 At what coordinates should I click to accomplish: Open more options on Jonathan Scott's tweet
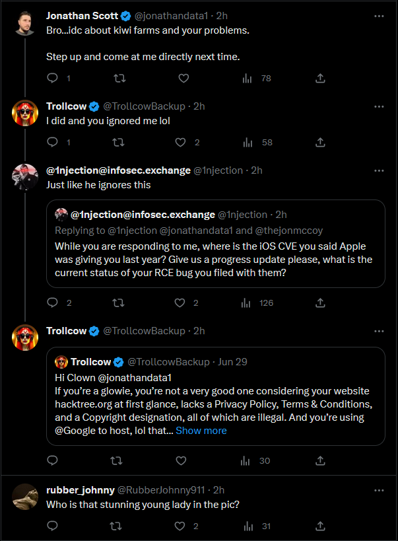pyautogui.click(x=379, y=16)
